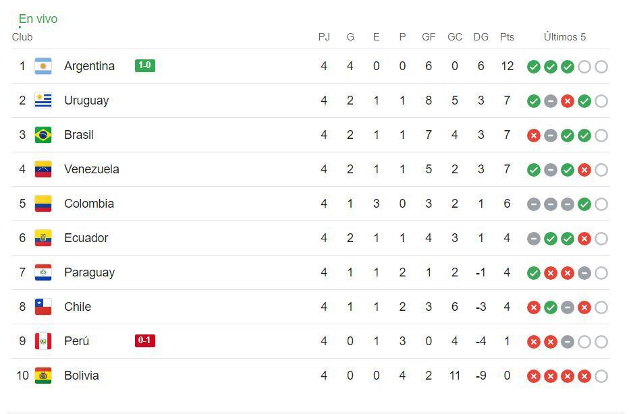Viewport: 629px width, 414px height.
Task: Open the Uruguay team link
Action: pos(86,100)
